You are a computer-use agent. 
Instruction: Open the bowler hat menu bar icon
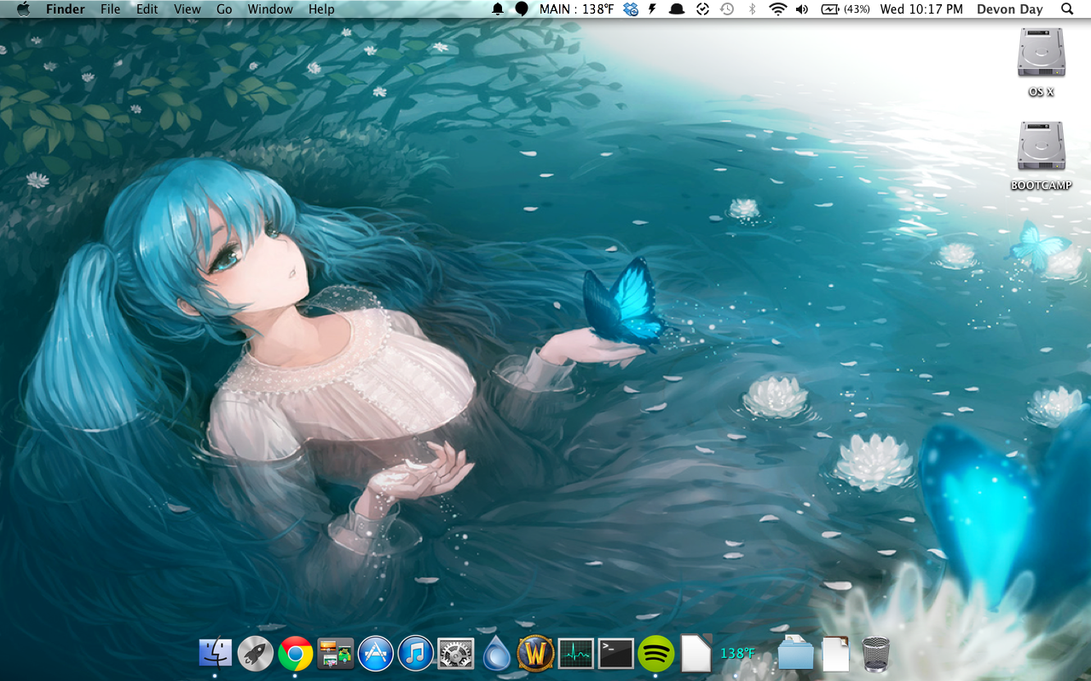(x=677, y=9)
